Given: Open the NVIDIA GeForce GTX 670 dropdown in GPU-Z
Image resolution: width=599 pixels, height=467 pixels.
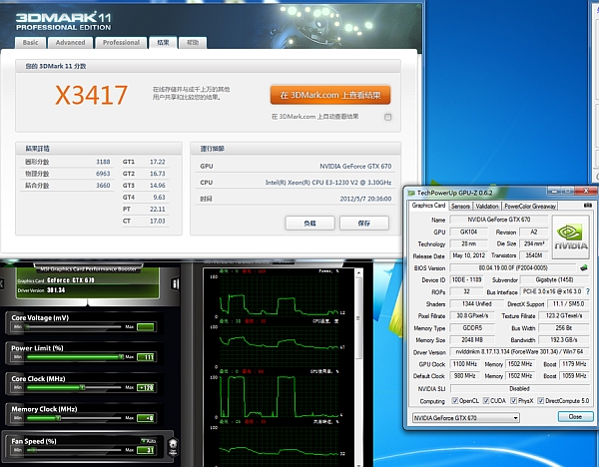Looking at the screenshot, I should (x=465, y=418).
